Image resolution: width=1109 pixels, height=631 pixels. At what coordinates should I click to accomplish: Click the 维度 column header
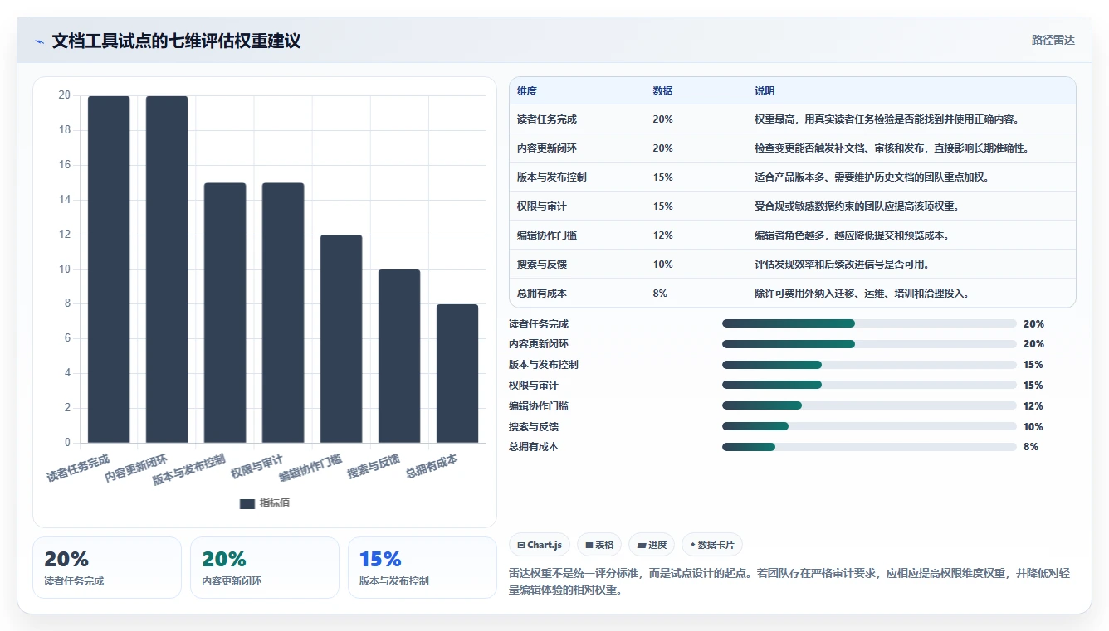tap(527, 90)
